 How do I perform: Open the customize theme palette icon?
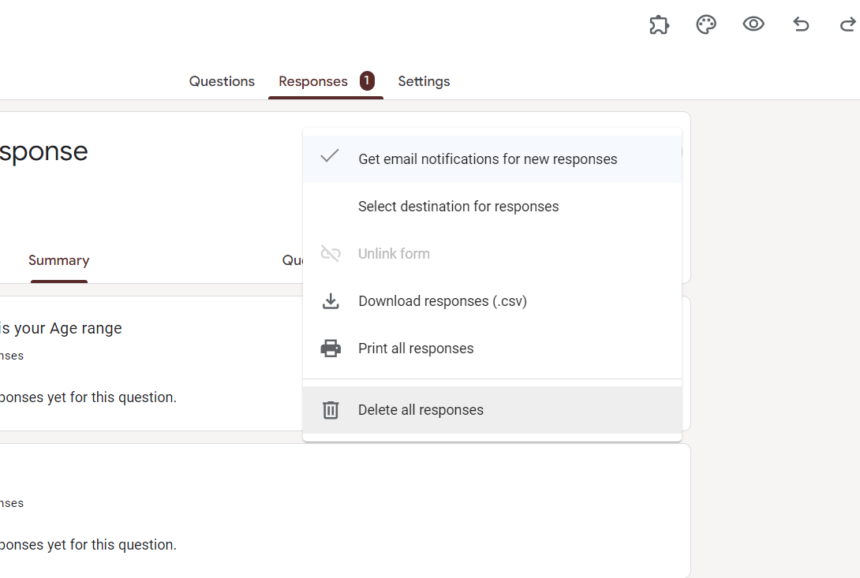click(x=706, y=24)
